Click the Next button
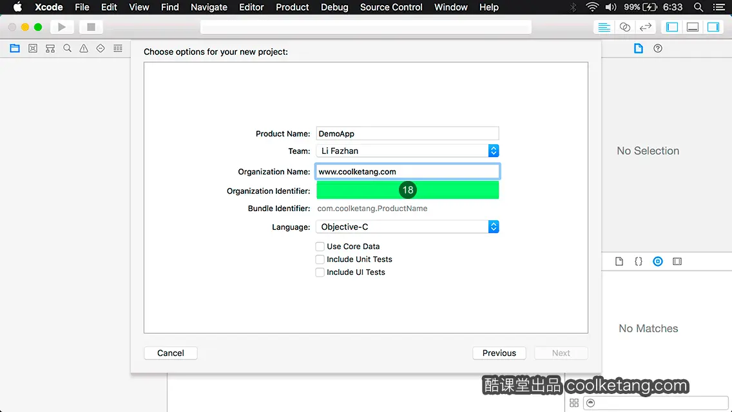The image size is (732, 412). click(x=561, y=353)
